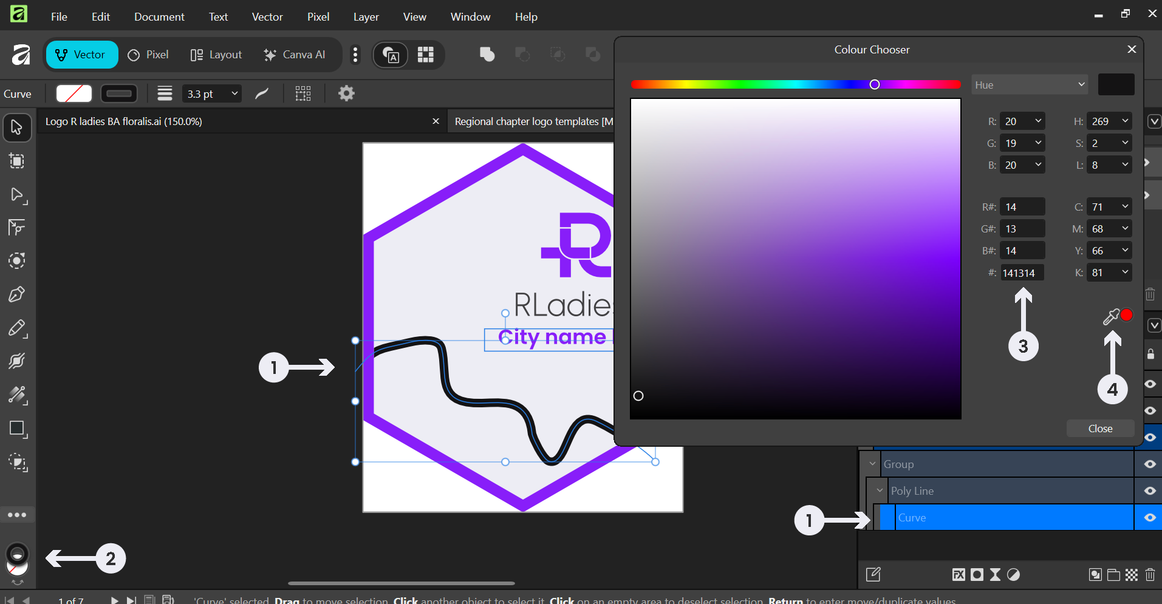
Task: Click the grid layout icon in top toolbar
Action: (x=426, y=55)
